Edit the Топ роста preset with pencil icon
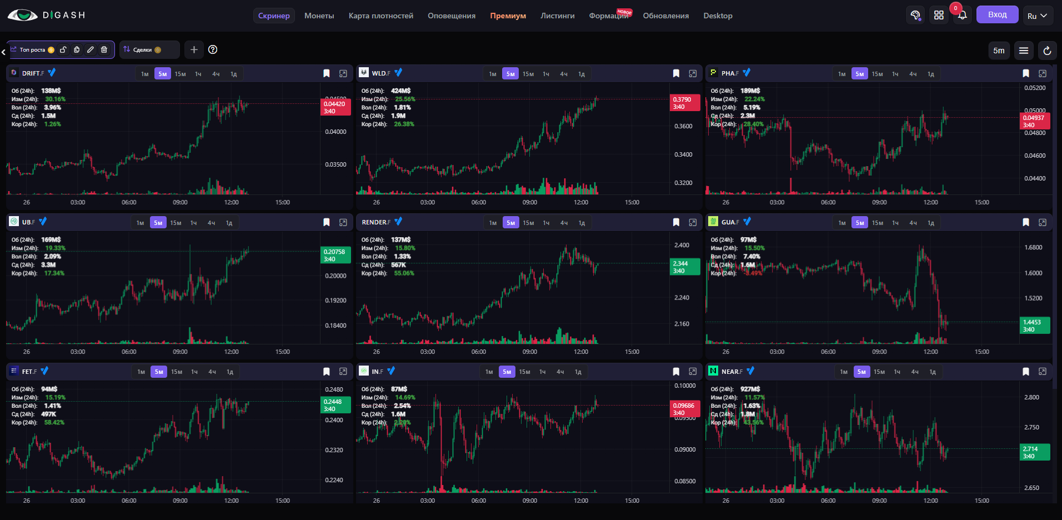Viewport: 1062px width, 520px height. click(x=91, y=49)
